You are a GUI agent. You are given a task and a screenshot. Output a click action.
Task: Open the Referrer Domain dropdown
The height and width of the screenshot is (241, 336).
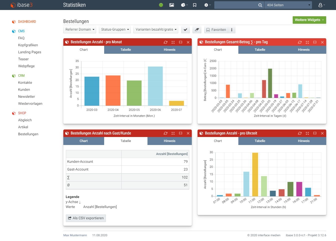click(x=80, y=29)
